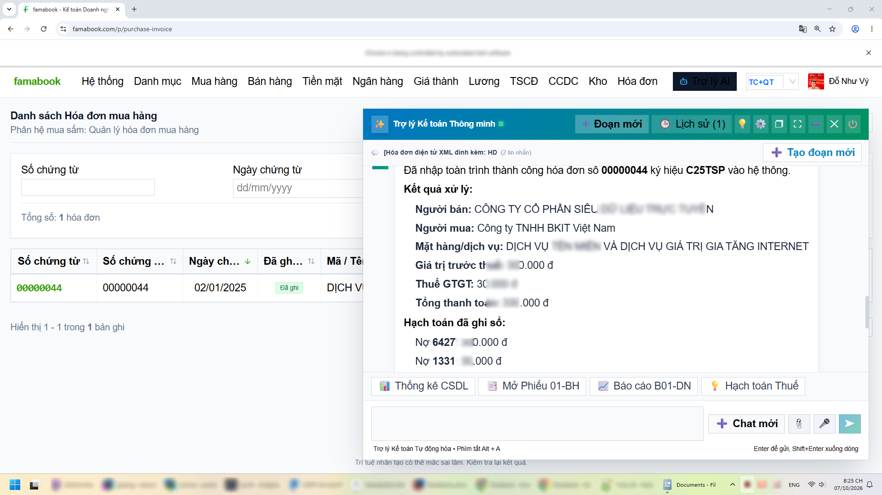Open the Chrome tab search dropdown
Image resolution: width=882 pixels, height=495 pixels.
pyautogui.click(x=9, y=9)
